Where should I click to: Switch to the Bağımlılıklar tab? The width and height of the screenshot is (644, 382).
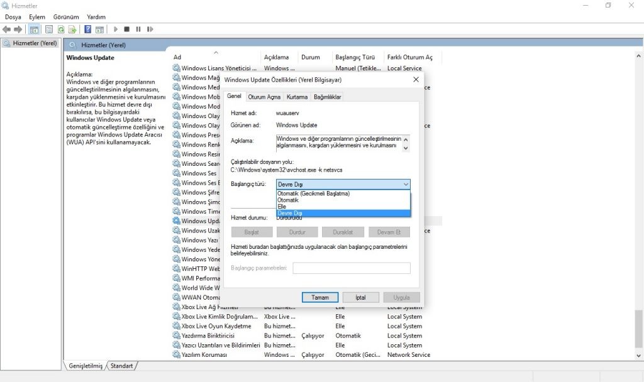tap(327, 97)
